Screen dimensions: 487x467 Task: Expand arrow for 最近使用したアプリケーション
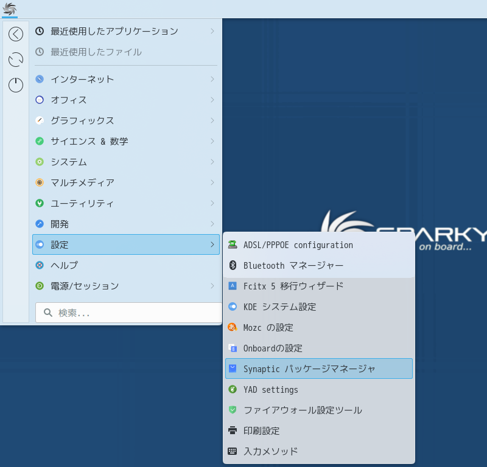click(212, 31)
